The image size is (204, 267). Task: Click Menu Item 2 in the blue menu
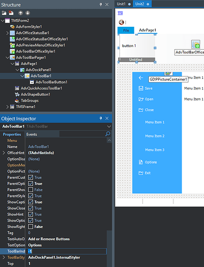click(155, 136)
